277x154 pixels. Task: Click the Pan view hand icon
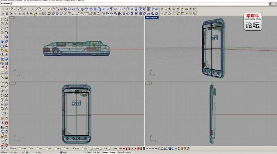[x=162, y=14]
